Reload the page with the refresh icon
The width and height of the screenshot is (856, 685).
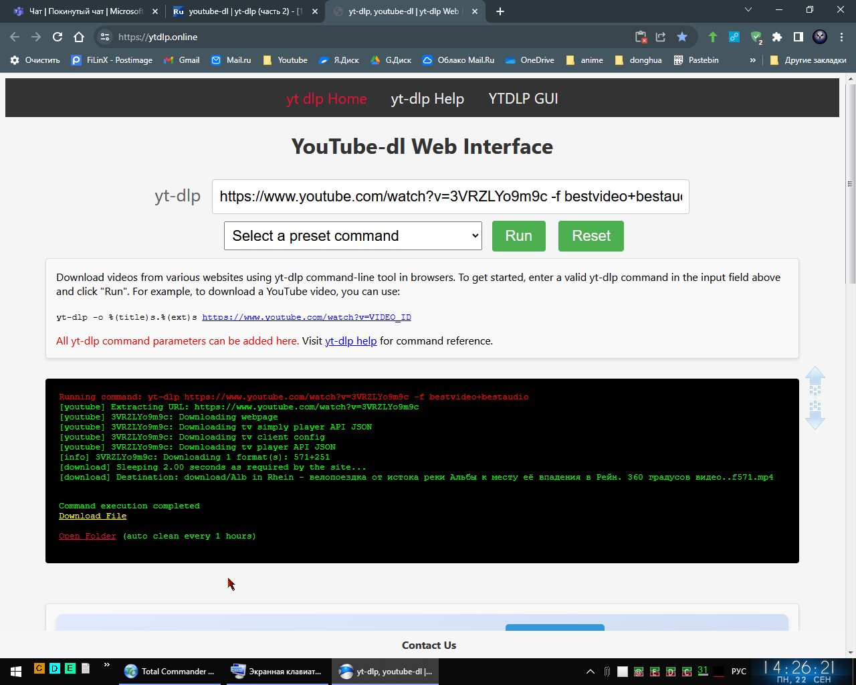58,37
